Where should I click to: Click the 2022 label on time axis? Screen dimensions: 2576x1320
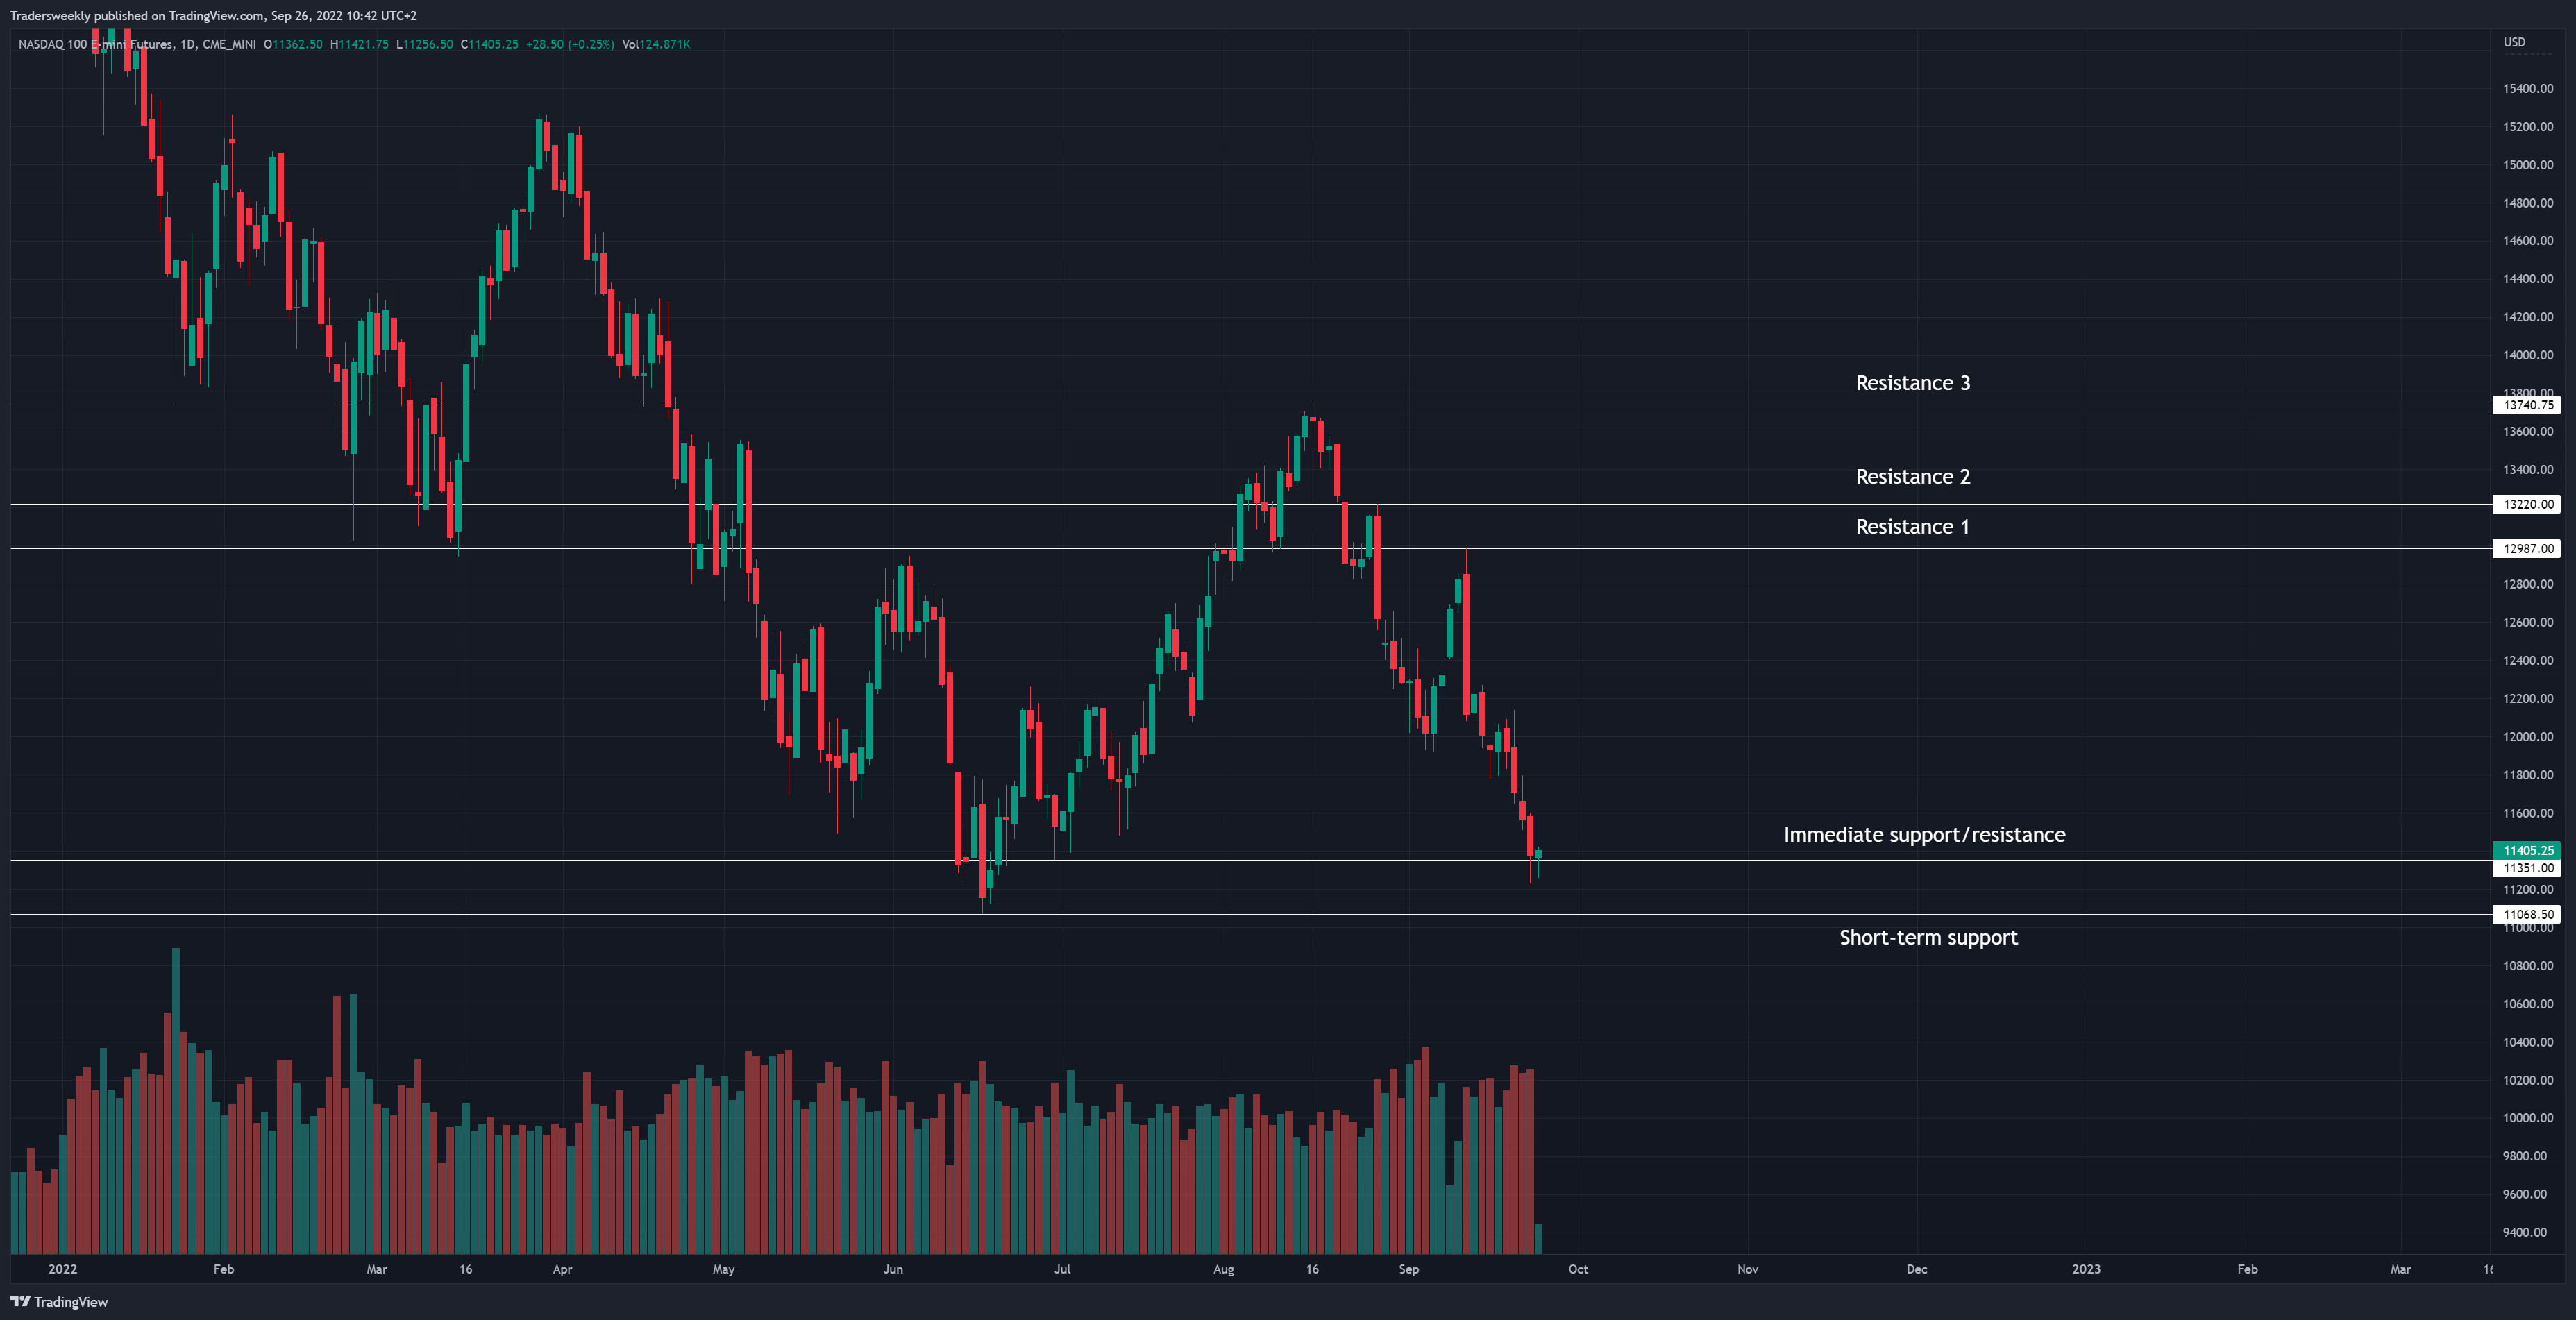pos(62,1269)
